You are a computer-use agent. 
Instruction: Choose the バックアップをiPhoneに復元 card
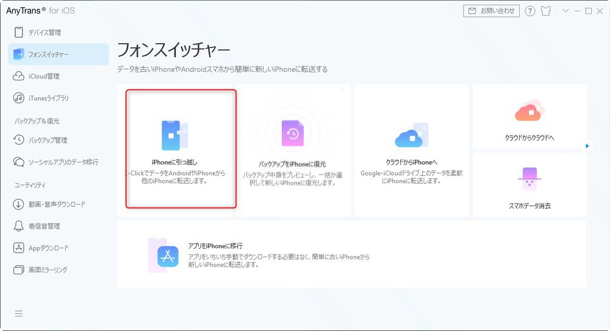[293, 150]
